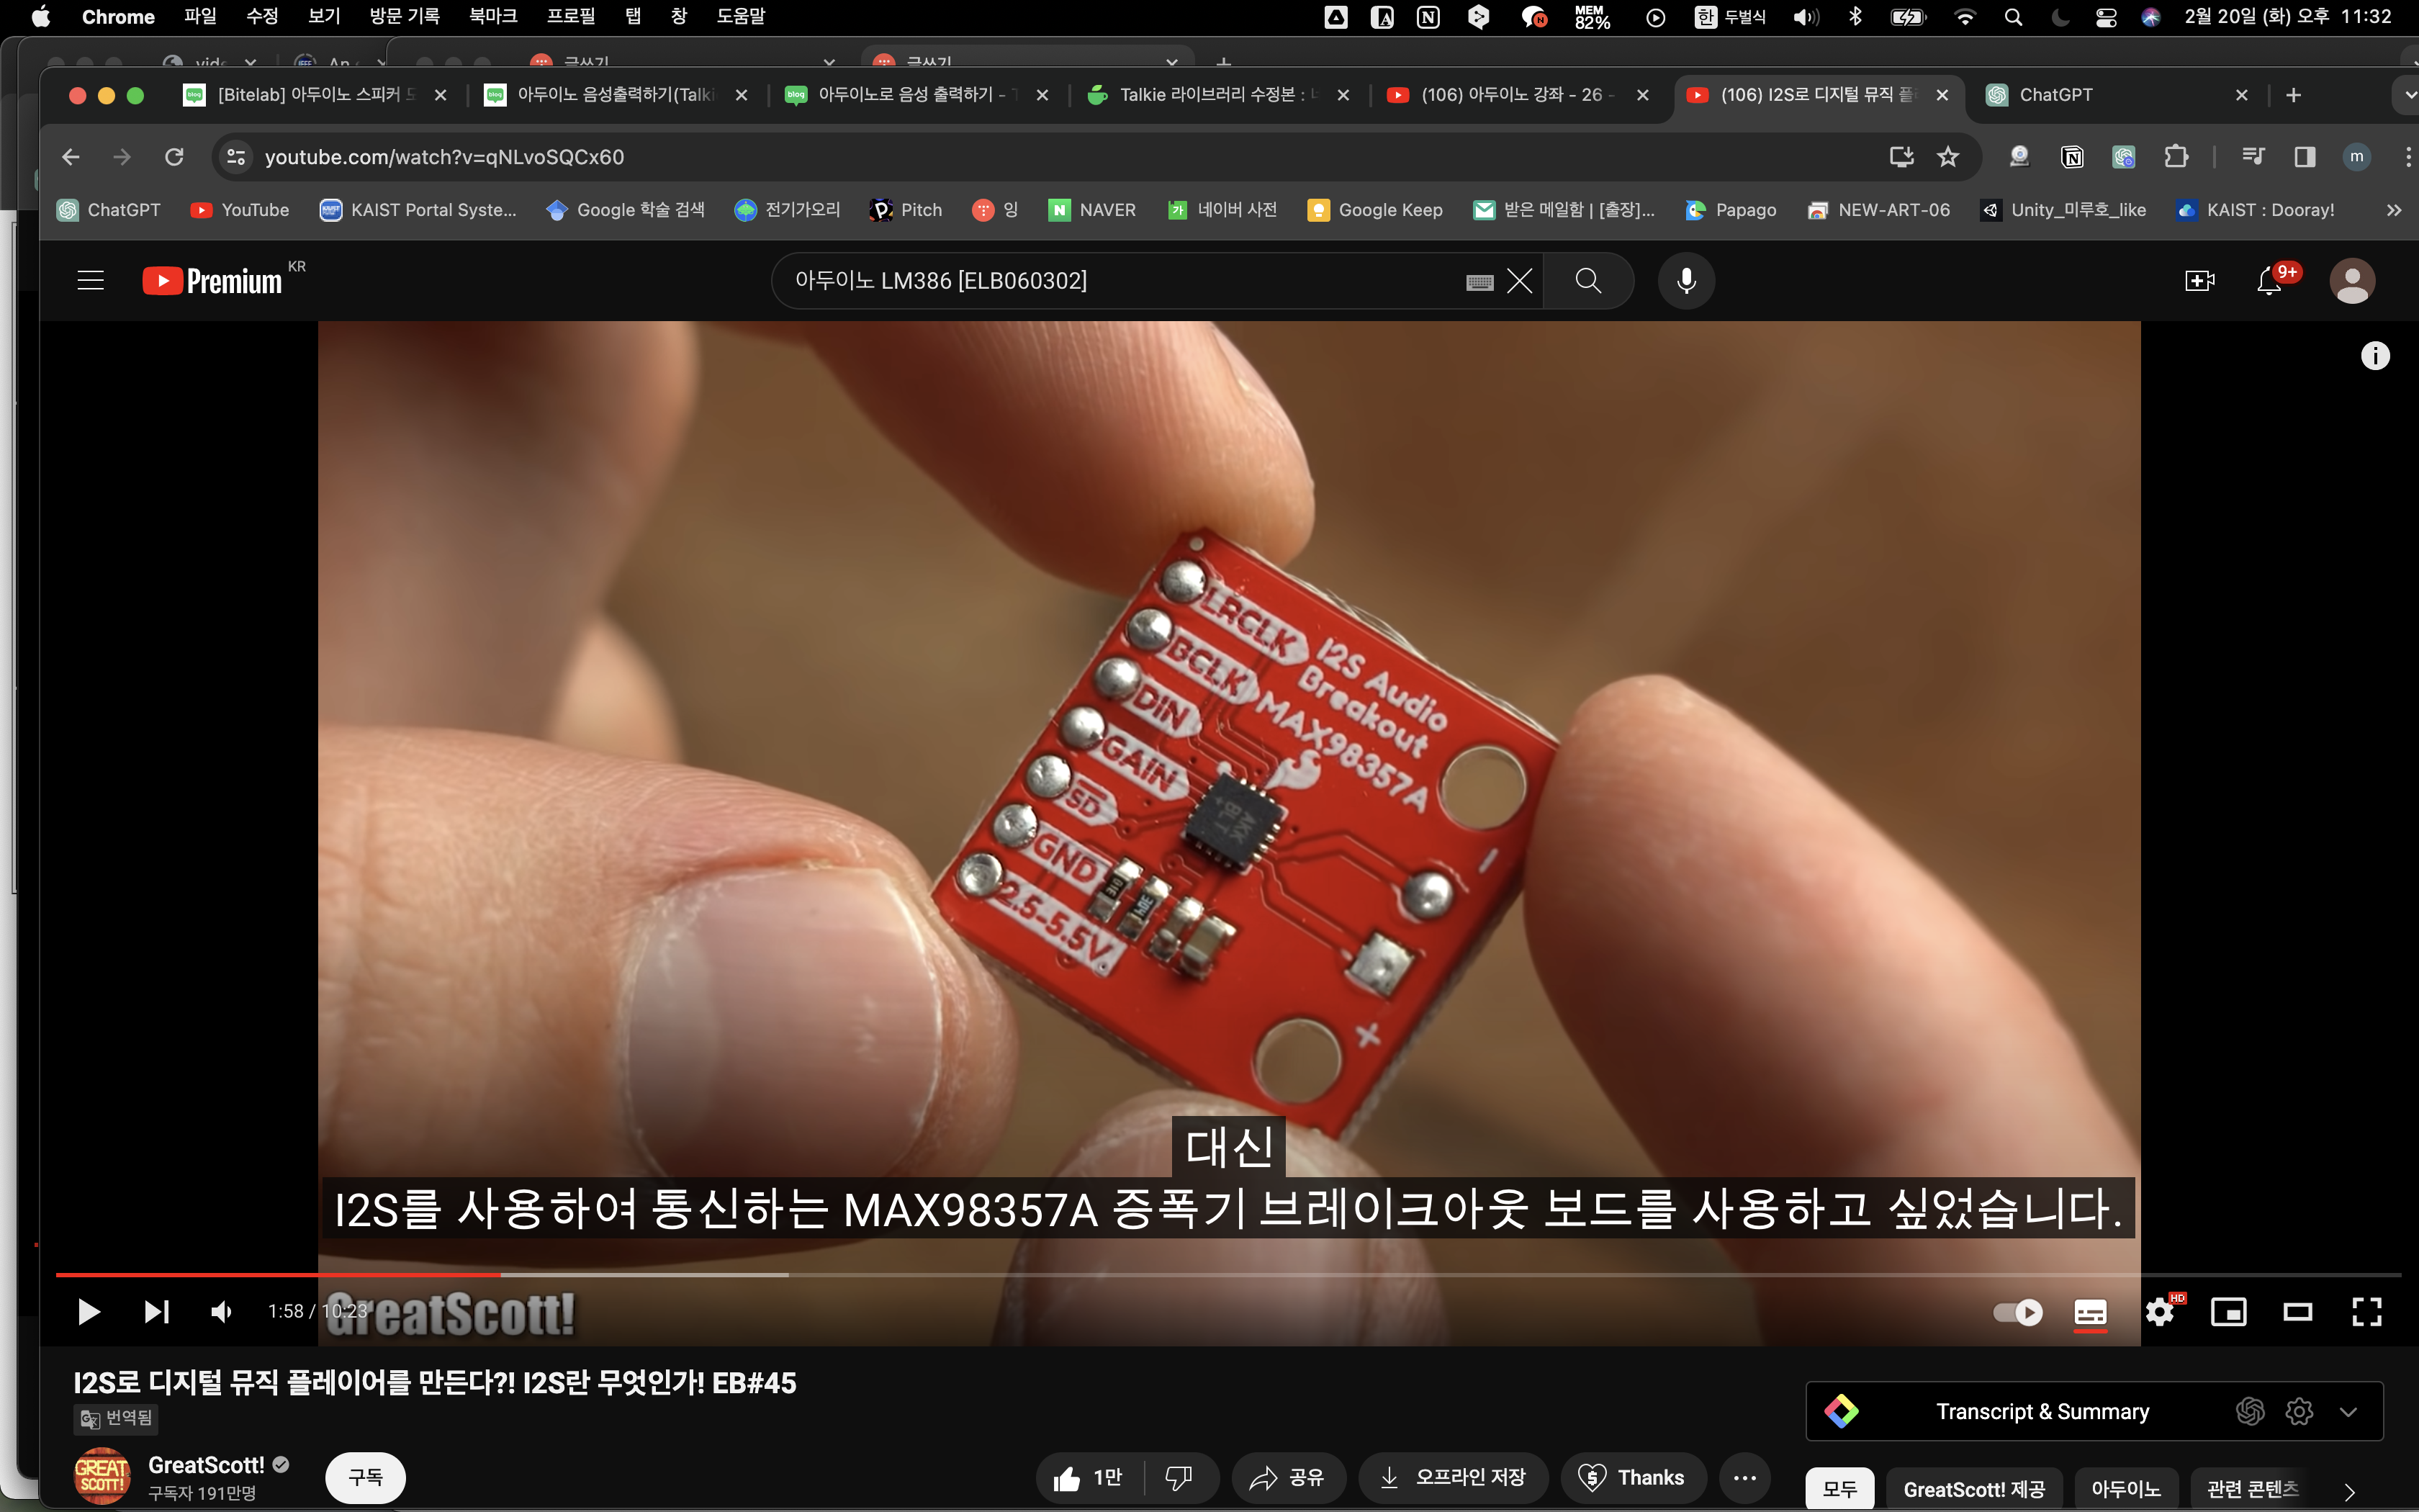Toggle the autoplay switch

tap(2017, 1311)
